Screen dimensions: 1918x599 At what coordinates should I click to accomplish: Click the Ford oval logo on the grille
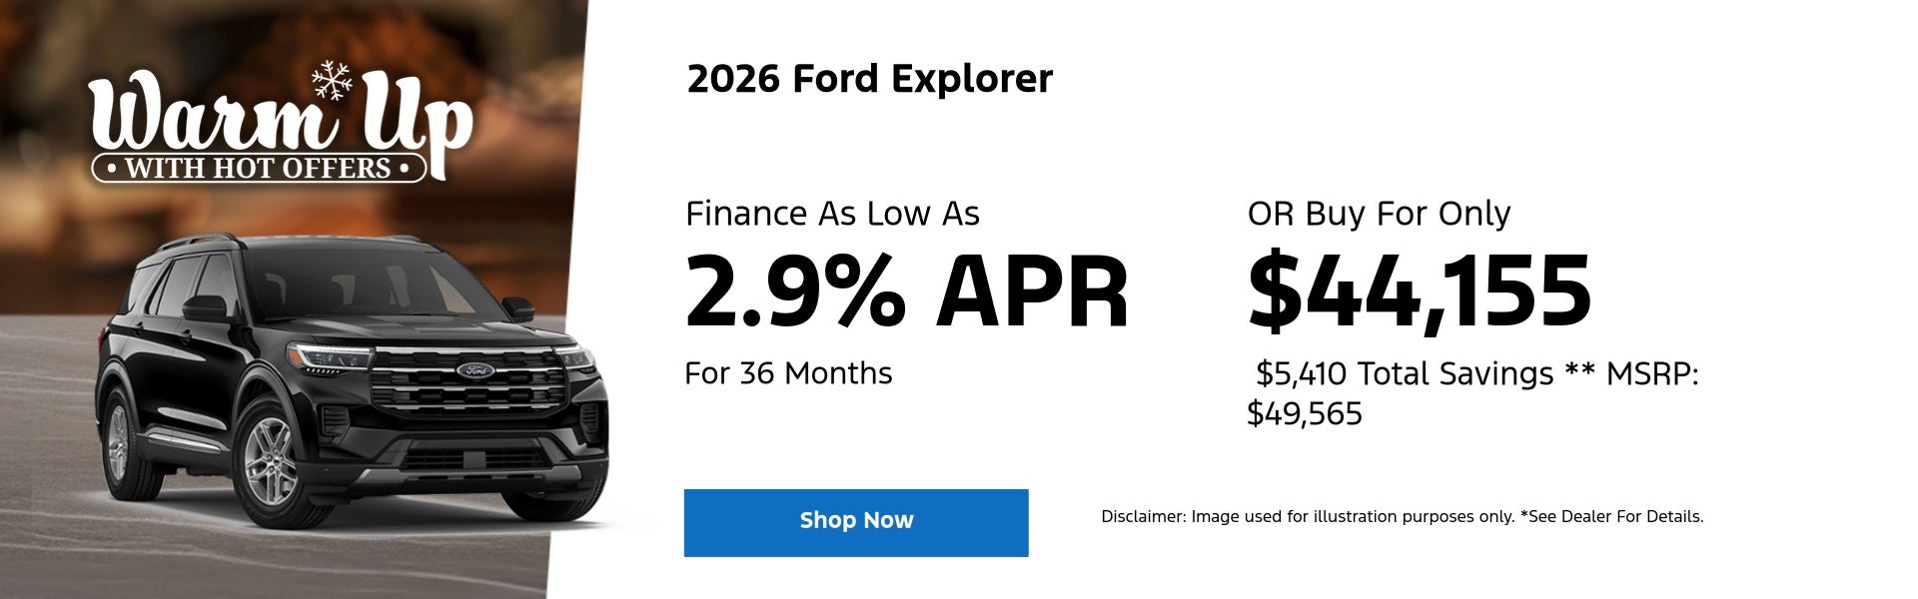(x=476, y=370)
